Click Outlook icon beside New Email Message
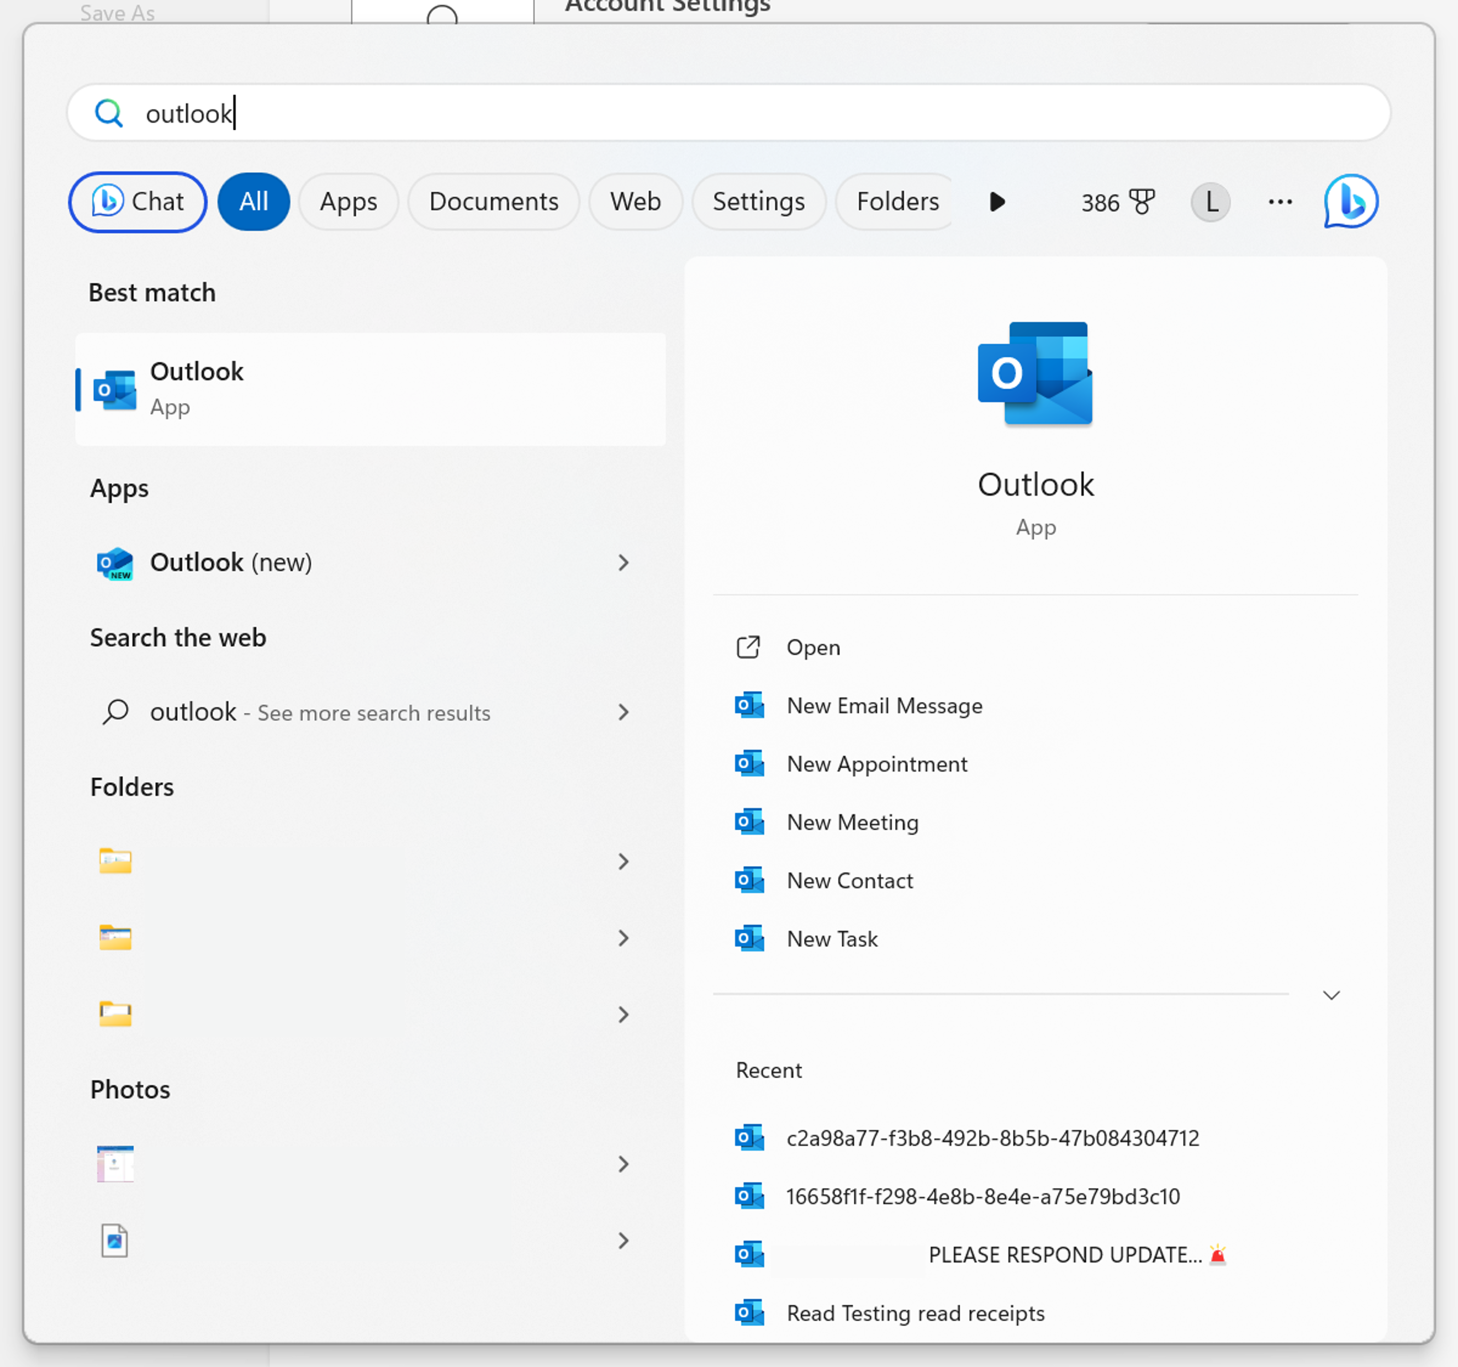 coord(749,705)
